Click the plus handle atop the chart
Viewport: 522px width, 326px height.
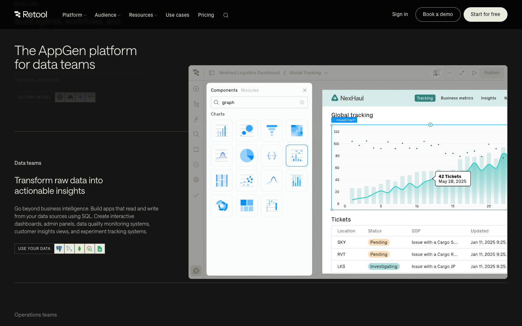[430, 125]
